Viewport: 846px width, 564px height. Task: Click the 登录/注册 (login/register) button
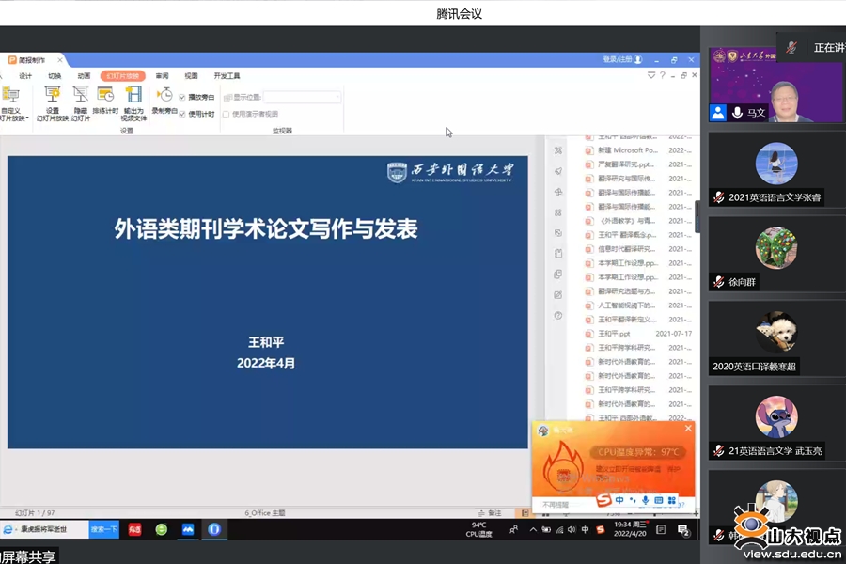click(622, 60)
